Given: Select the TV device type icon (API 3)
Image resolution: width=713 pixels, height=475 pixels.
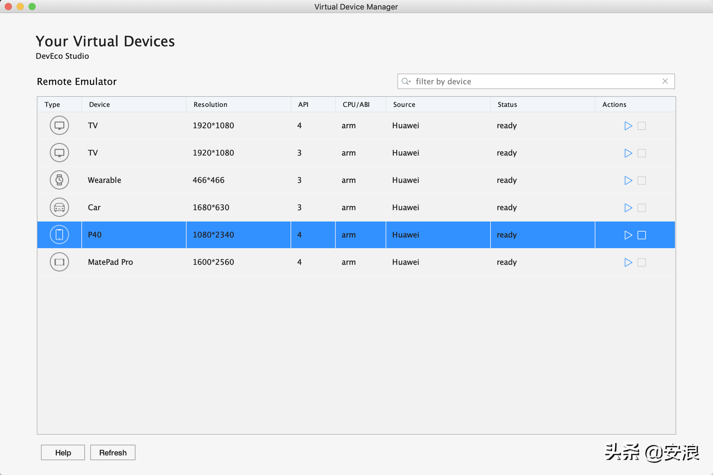Looking at the screenshot, I should click(59, 153).
